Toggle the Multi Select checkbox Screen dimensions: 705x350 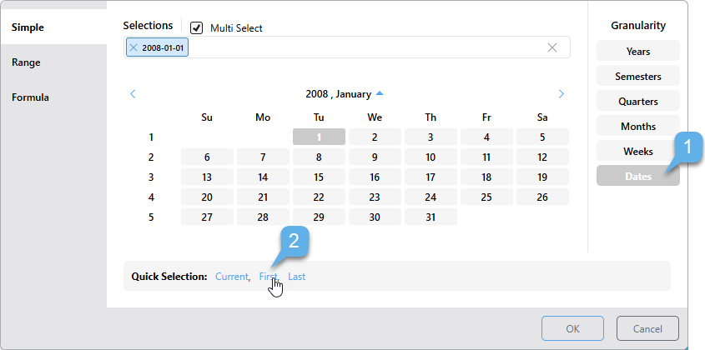pos(197,27)
